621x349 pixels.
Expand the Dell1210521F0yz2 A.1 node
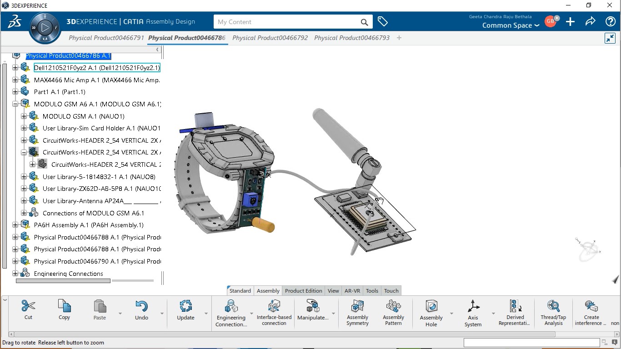(x=15, y=68)
